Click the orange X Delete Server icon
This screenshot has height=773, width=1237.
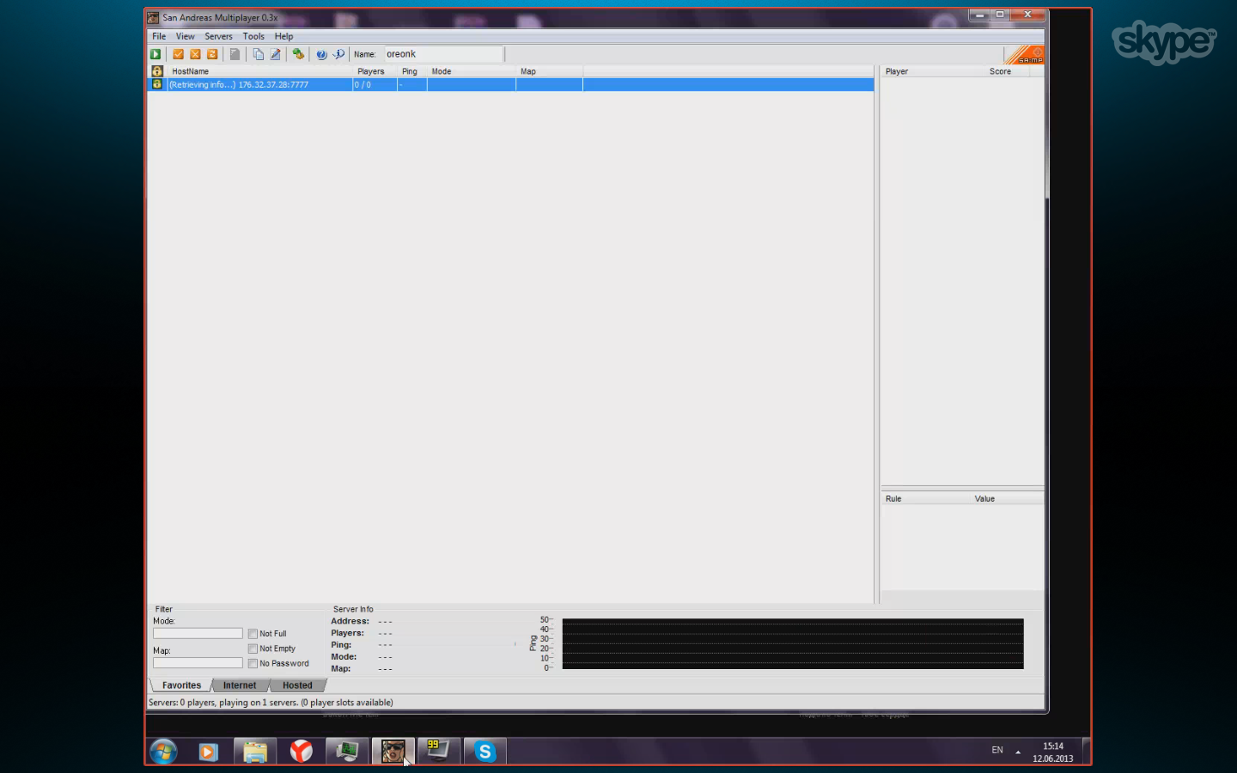(195, 54)
